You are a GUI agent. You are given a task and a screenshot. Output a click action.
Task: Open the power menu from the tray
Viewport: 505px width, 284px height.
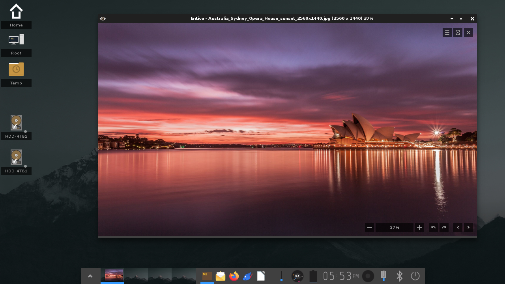click(x=415, y=276)
